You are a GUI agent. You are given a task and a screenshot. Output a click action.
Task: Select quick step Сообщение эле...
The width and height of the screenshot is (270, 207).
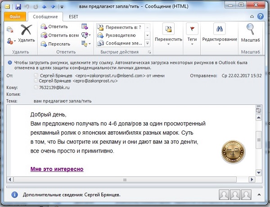[x=120, y=43]
